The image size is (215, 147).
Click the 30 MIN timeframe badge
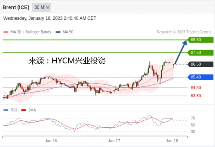(x=42, y=7)
